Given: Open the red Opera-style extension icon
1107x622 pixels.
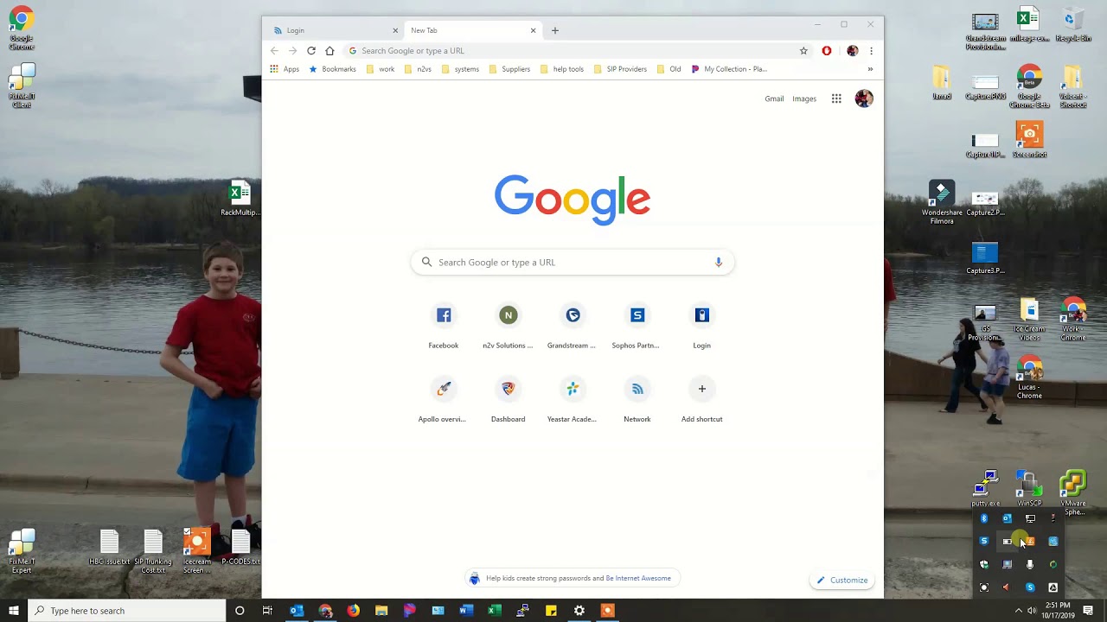Looking at the screenshot, I should pos(827,51).
